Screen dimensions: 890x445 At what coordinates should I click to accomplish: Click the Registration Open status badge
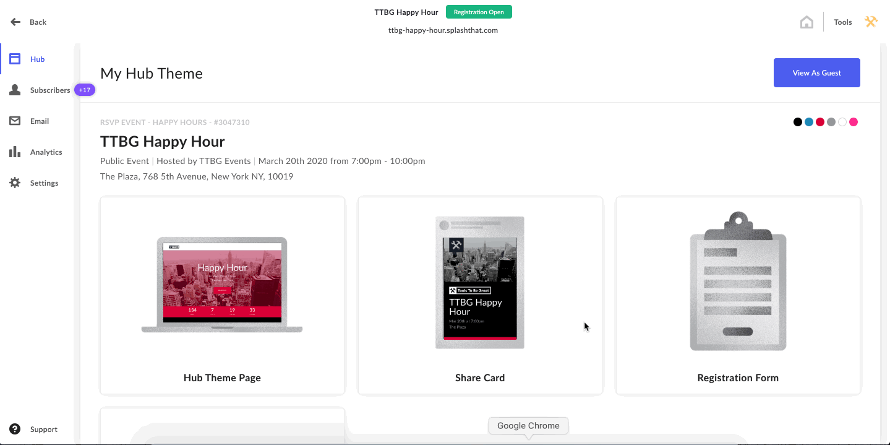tap(479, 12)
